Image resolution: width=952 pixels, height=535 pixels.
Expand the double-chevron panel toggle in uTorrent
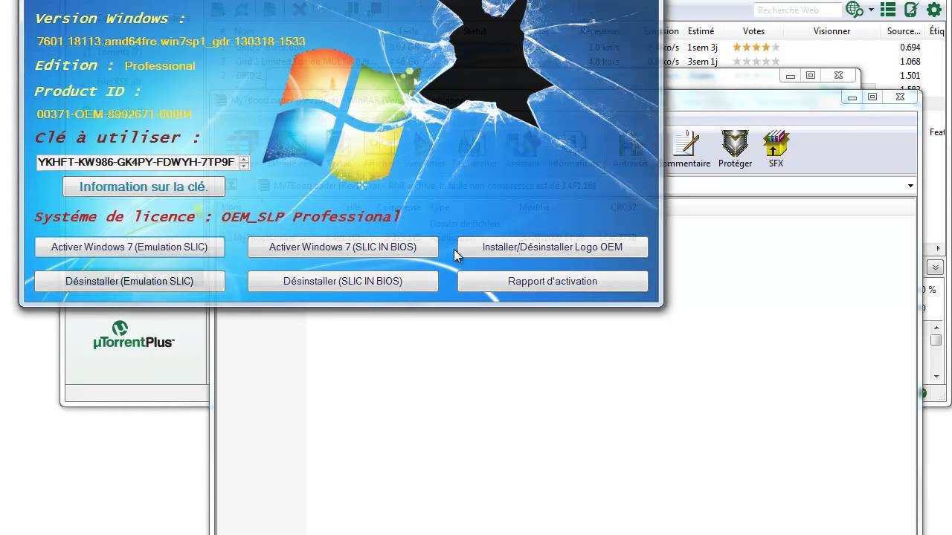point(935,267)
